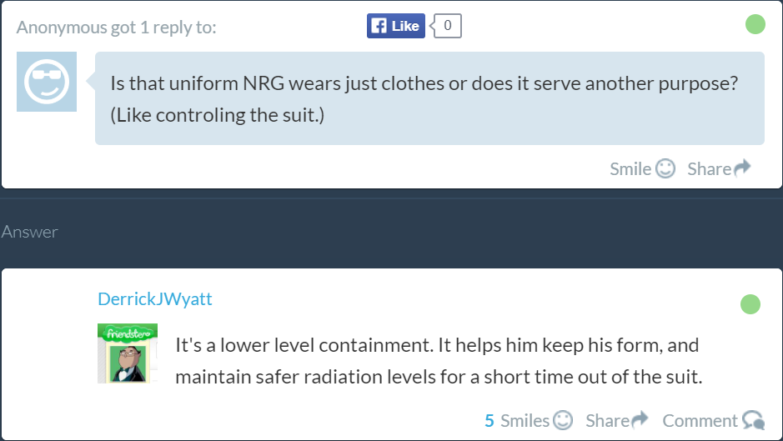This screenshot has width=783, height=441.
Task: Click the "Share" label under the question
Action: coord(709,169)
